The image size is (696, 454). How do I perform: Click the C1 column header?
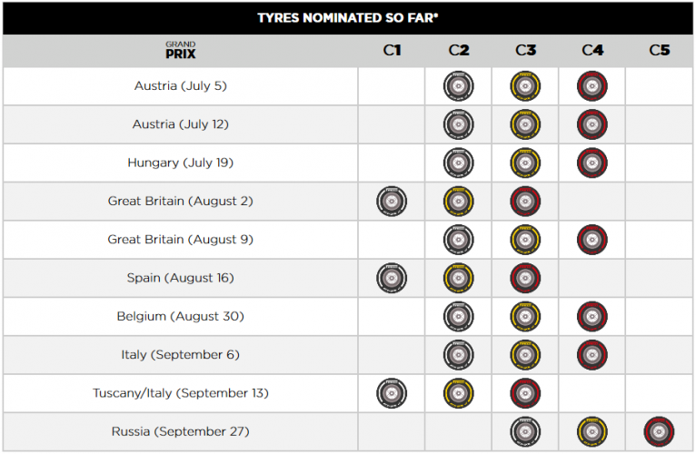(392, 51)
